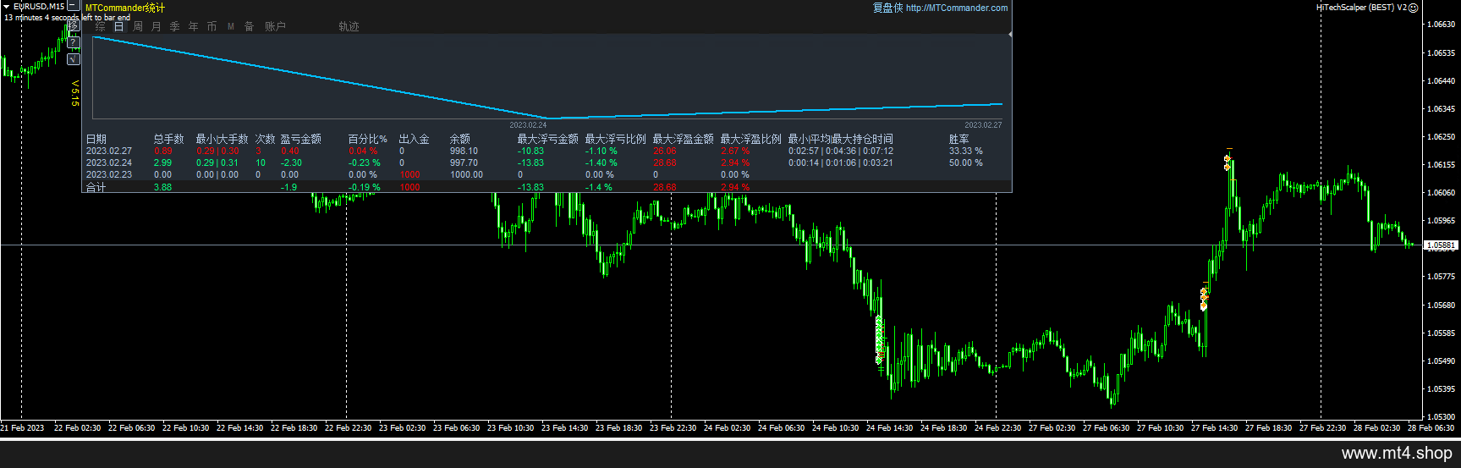Click the 2023.02.23 date row
This screenshot has width=1461, height=468.
[x=109, y=174]
